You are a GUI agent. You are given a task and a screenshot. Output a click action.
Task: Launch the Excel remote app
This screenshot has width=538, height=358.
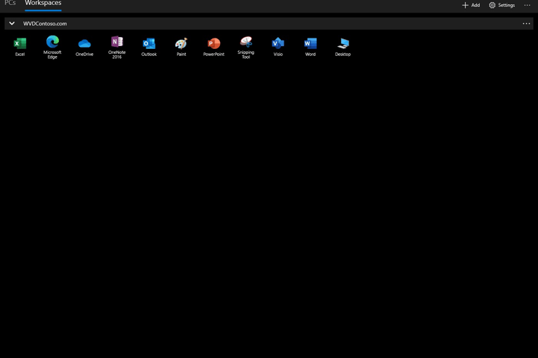20,47
